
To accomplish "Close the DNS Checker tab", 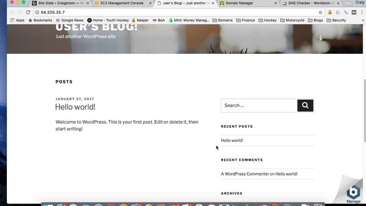I will click(x=338, y=3).
